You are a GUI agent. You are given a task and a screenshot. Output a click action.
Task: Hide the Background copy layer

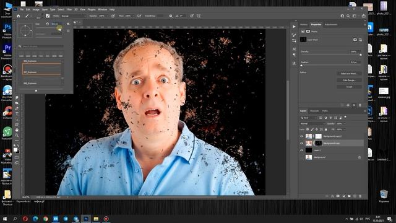click(301, 143)
